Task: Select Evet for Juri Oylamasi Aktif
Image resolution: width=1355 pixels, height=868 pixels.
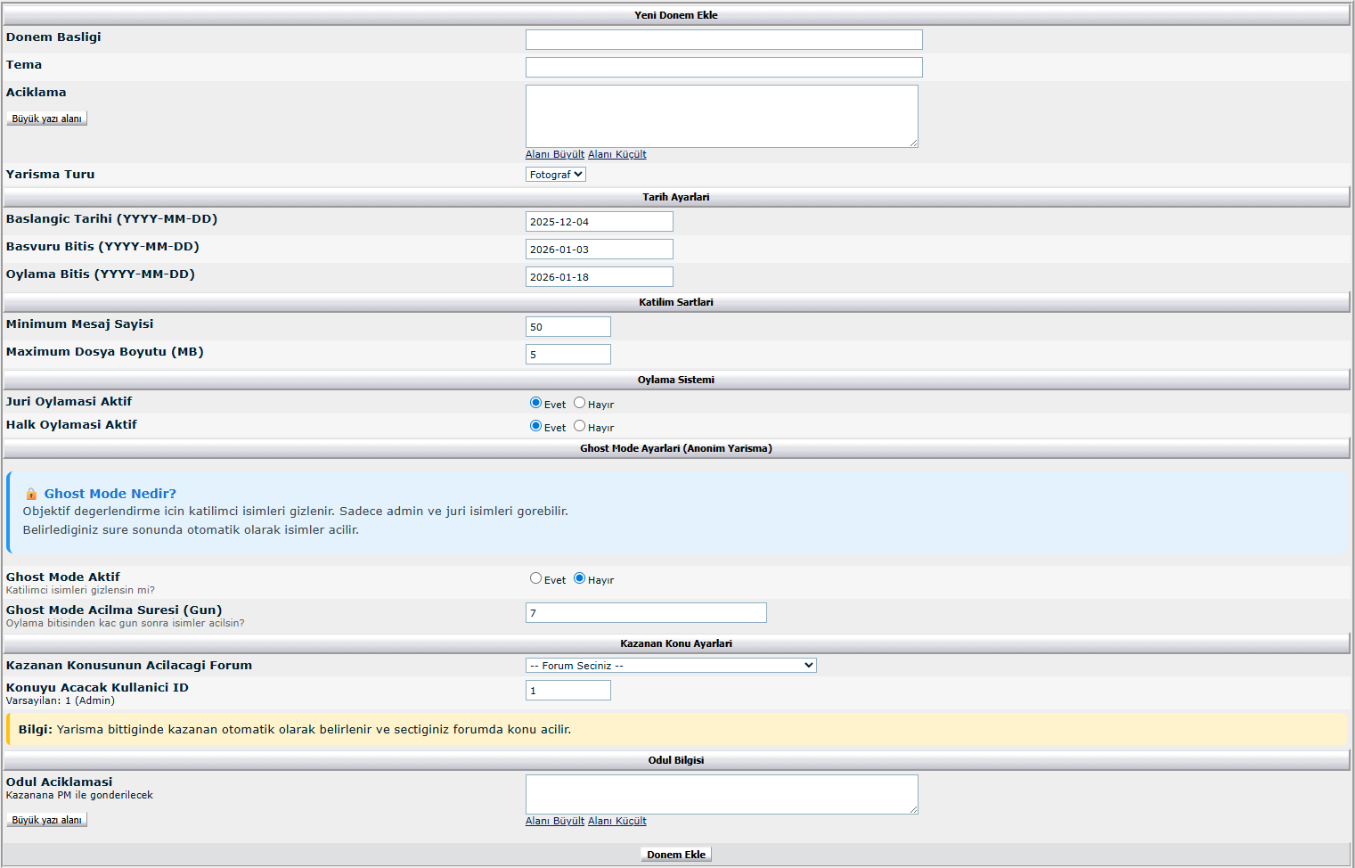Action: pos(535,403)
